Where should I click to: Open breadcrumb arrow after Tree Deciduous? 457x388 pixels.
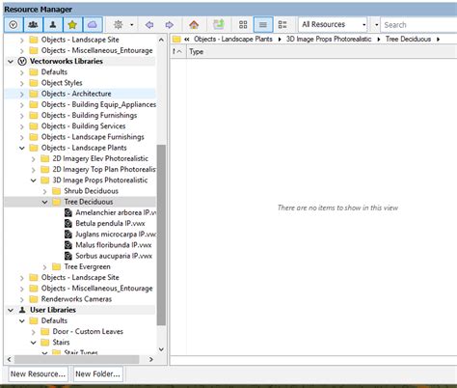tap(438, 40)
